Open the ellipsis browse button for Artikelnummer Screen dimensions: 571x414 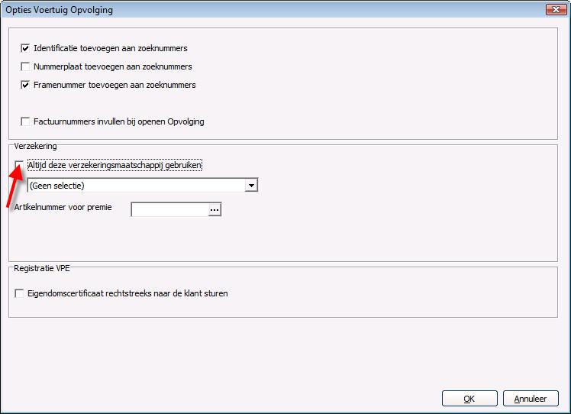pyautogui.click(x=215, y=209)
